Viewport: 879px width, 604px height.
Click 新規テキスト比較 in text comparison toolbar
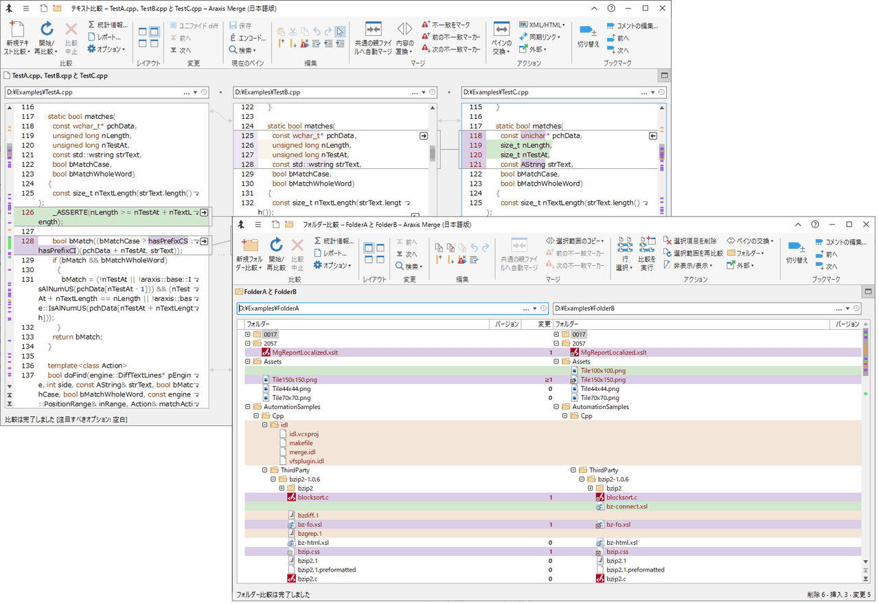point(17,38)
